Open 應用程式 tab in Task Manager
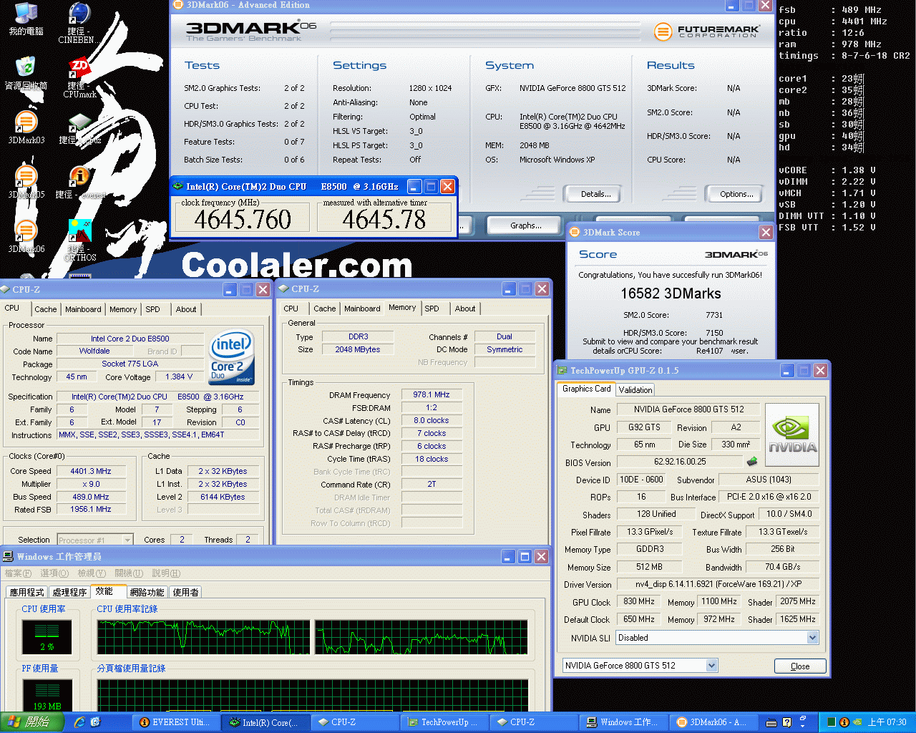The image size is (916, 733). 26,592
